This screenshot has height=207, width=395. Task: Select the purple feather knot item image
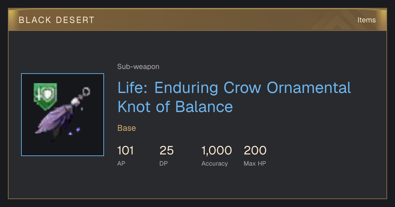(x=63, y=114)
